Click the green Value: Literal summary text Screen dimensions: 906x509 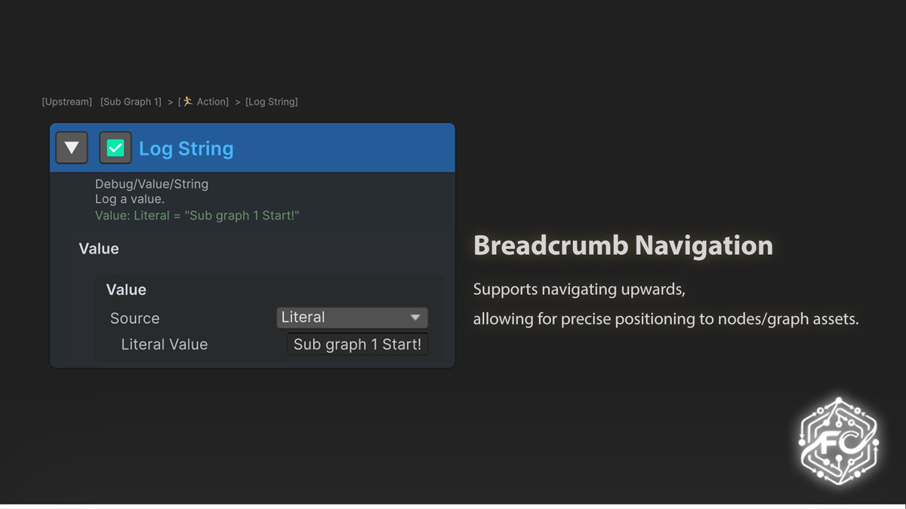197,216
